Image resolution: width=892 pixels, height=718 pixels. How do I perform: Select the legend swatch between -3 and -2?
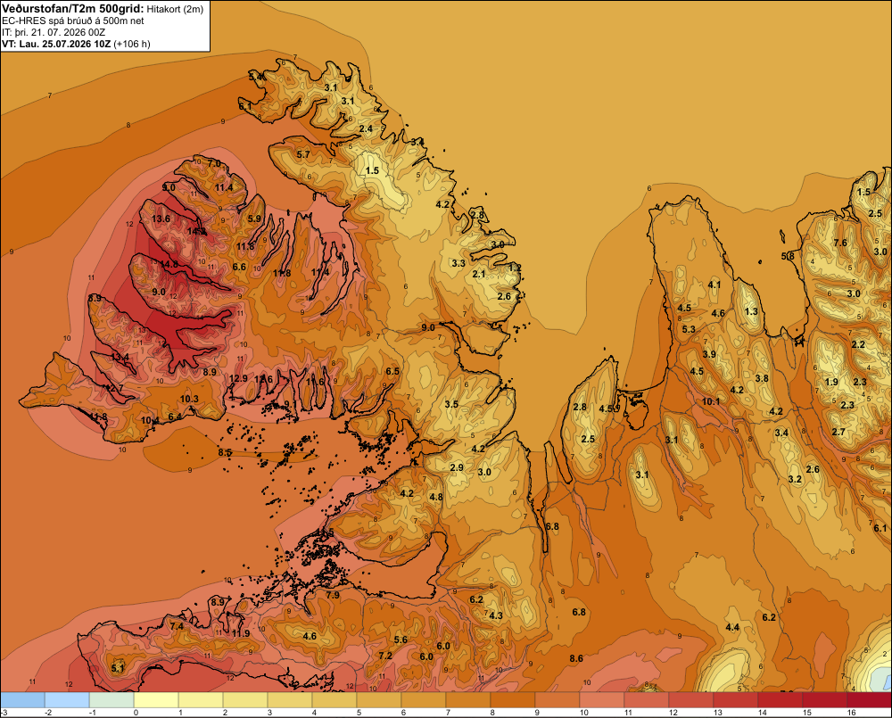23,700
